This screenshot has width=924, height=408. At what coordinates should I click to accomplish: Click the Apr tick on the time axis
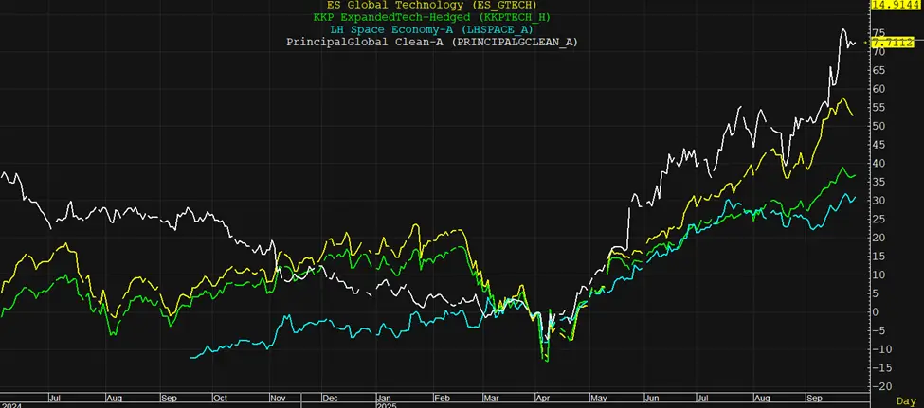(x=545, y=399)
